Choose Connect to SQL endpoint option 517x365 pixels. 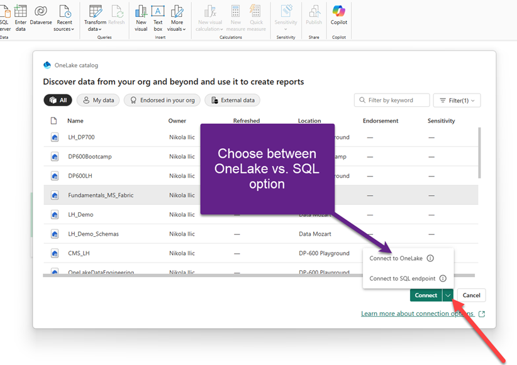(x=403, y=279)
